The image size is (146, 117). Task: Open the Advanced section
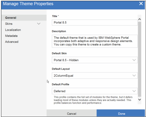12,42
